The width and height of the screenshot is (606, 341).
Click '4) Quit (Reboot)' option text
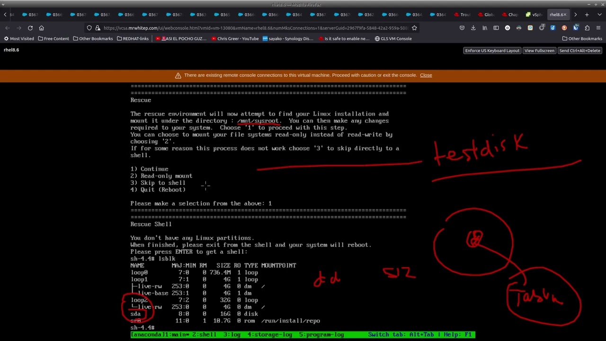click(x=158, y=190)
